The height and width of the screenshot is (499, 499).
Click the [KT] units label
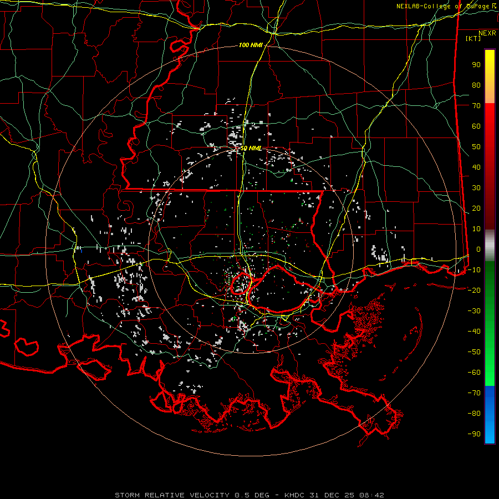click(473, 38)
